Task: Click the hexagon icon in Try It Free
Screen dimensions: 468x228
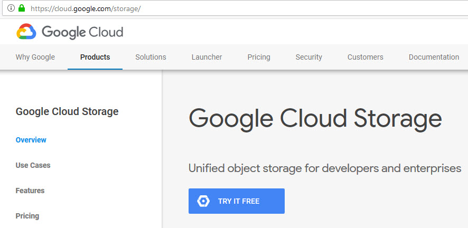Action: (203, 201)
